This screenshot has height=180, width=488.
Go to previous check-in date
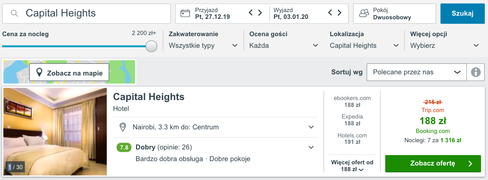(251, 13)
